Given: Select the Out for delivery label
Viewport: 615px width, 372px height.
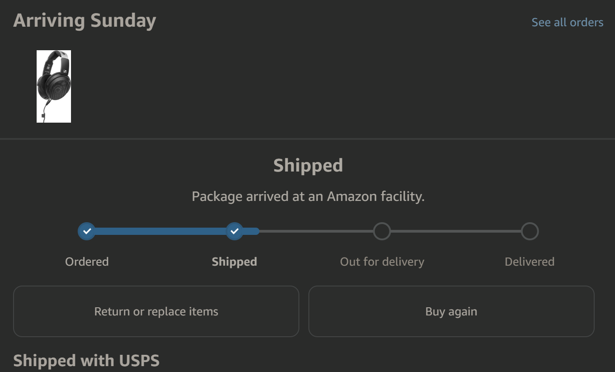Looking at the screenshot, I should click(382, 262).
